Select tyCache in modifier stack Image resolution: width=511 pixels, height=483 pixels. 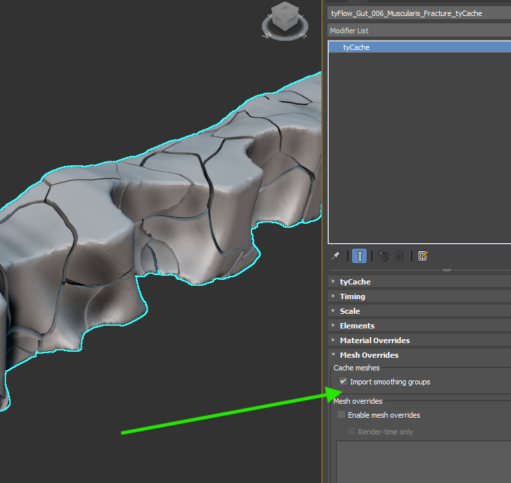click(357, 47)
